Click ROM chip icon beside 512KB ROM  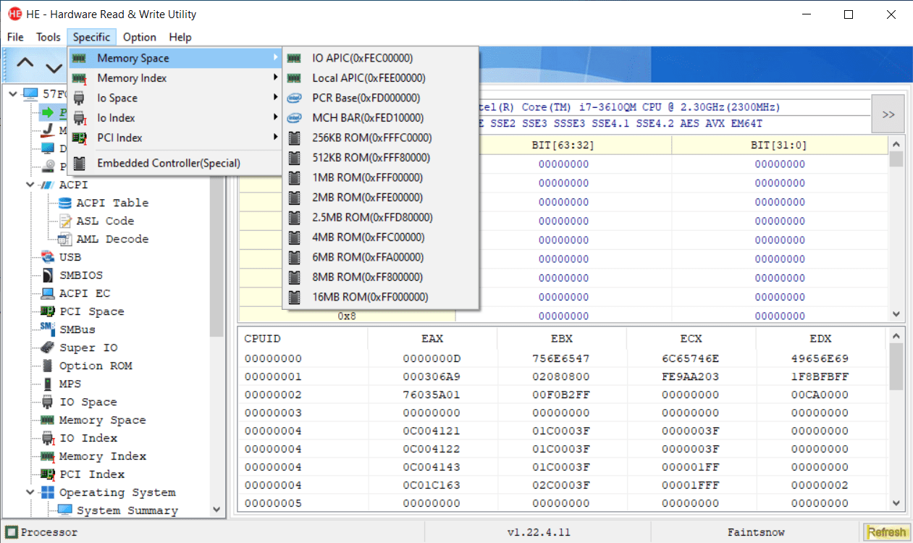(x=294, y=158)
